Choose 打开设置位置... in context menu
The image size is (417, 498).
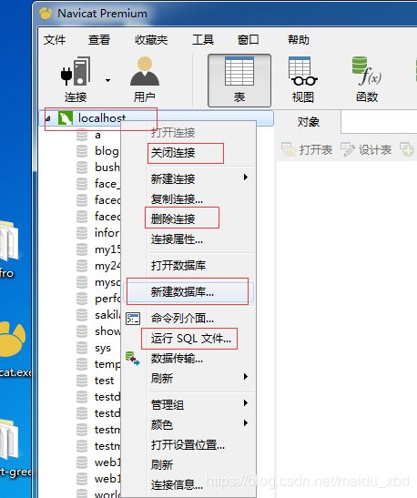(x=188, y=445)
